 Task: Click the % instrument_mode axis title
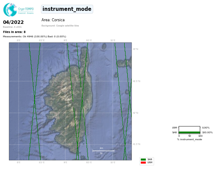click(190, 139)
